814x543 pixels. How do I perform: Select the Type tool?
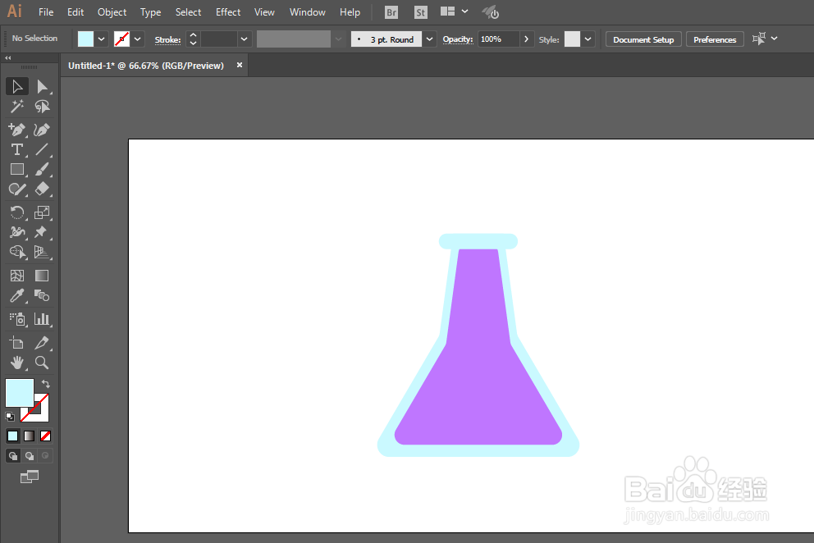[16, 149]
